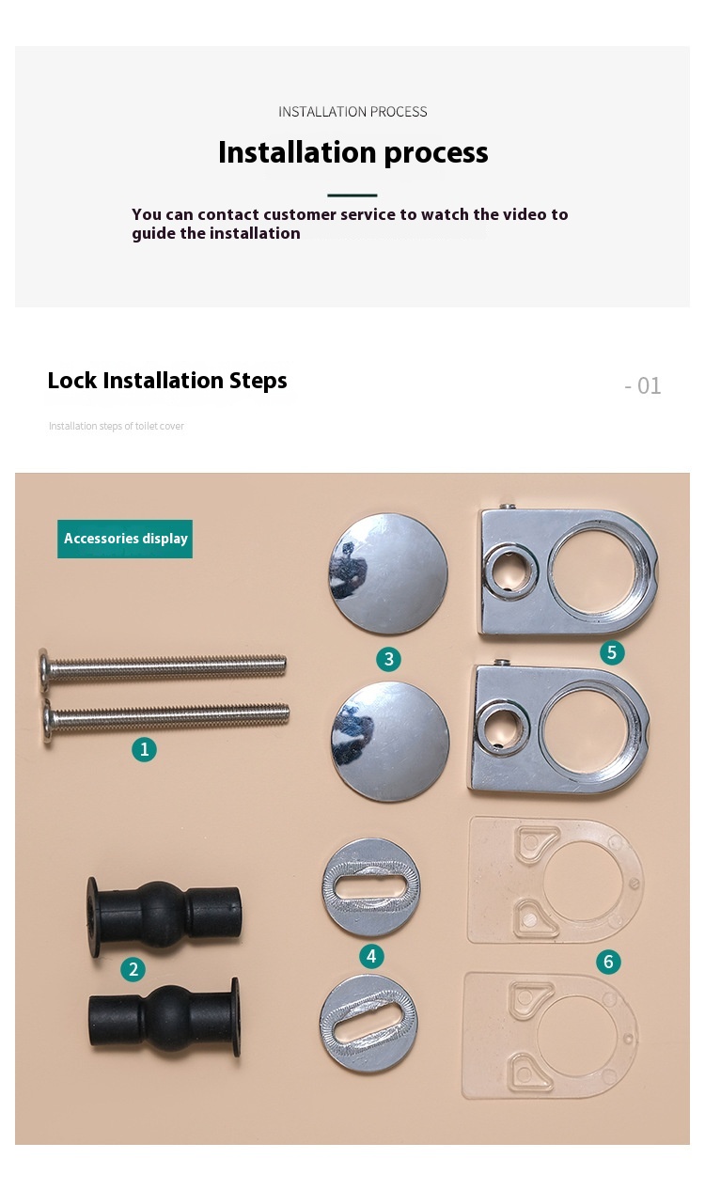
Task: Click the number 1 badge below the screws
Action: 144,749
